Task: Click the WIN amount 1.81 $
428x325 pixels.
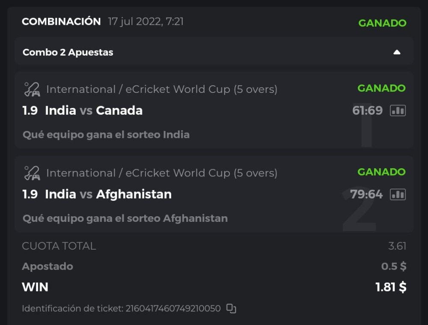Action: (x=391, y=287)
